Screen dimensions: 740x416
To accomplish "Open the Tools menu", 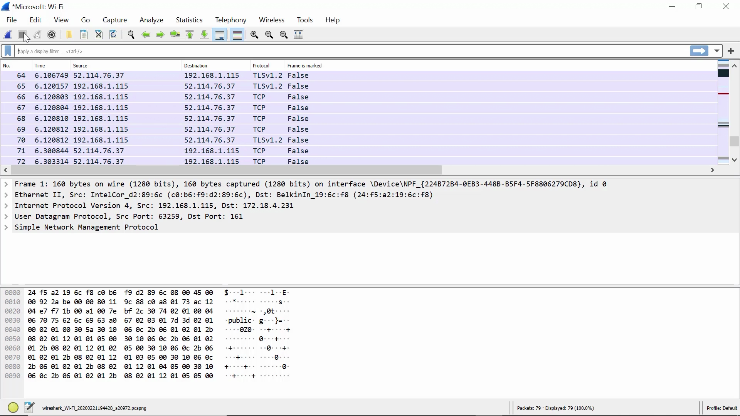I will pyautogui.click(x=305, y=20).
